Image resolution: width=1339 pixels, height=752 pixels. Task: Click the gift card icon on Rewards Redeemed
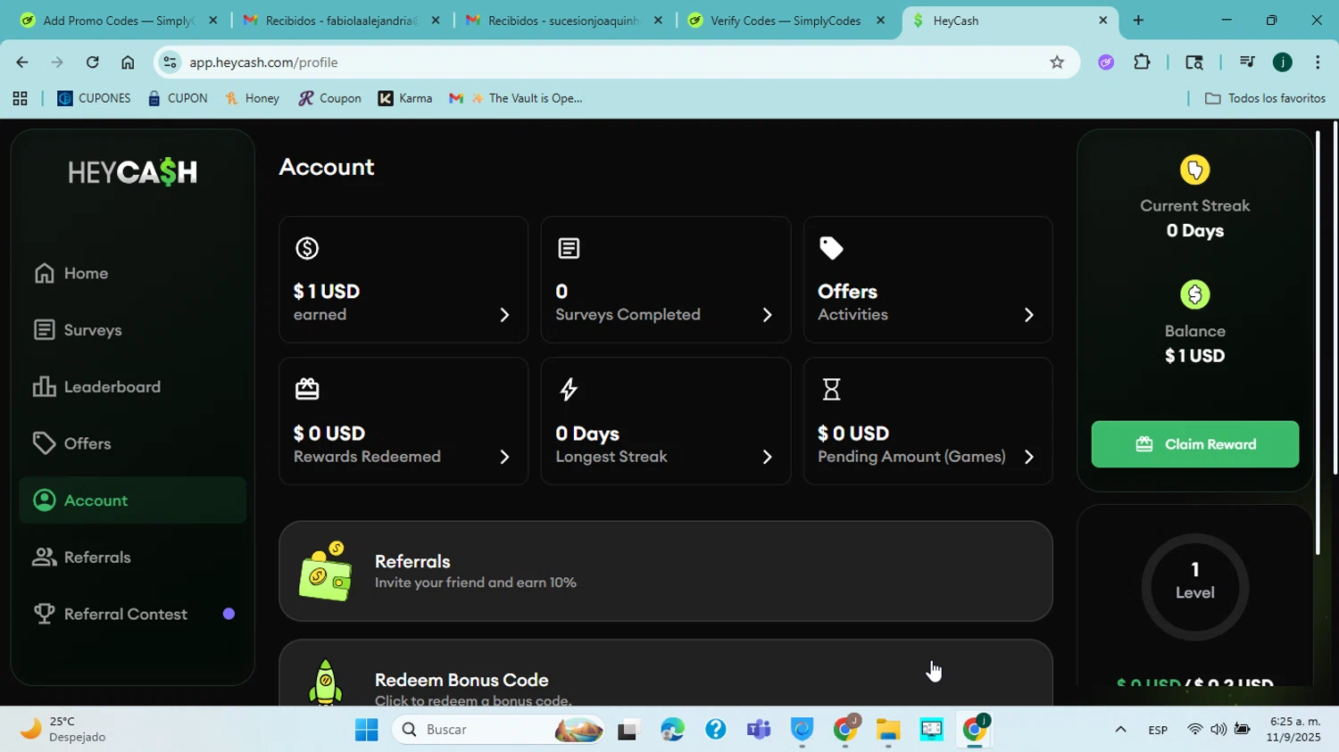pos(307,389)
